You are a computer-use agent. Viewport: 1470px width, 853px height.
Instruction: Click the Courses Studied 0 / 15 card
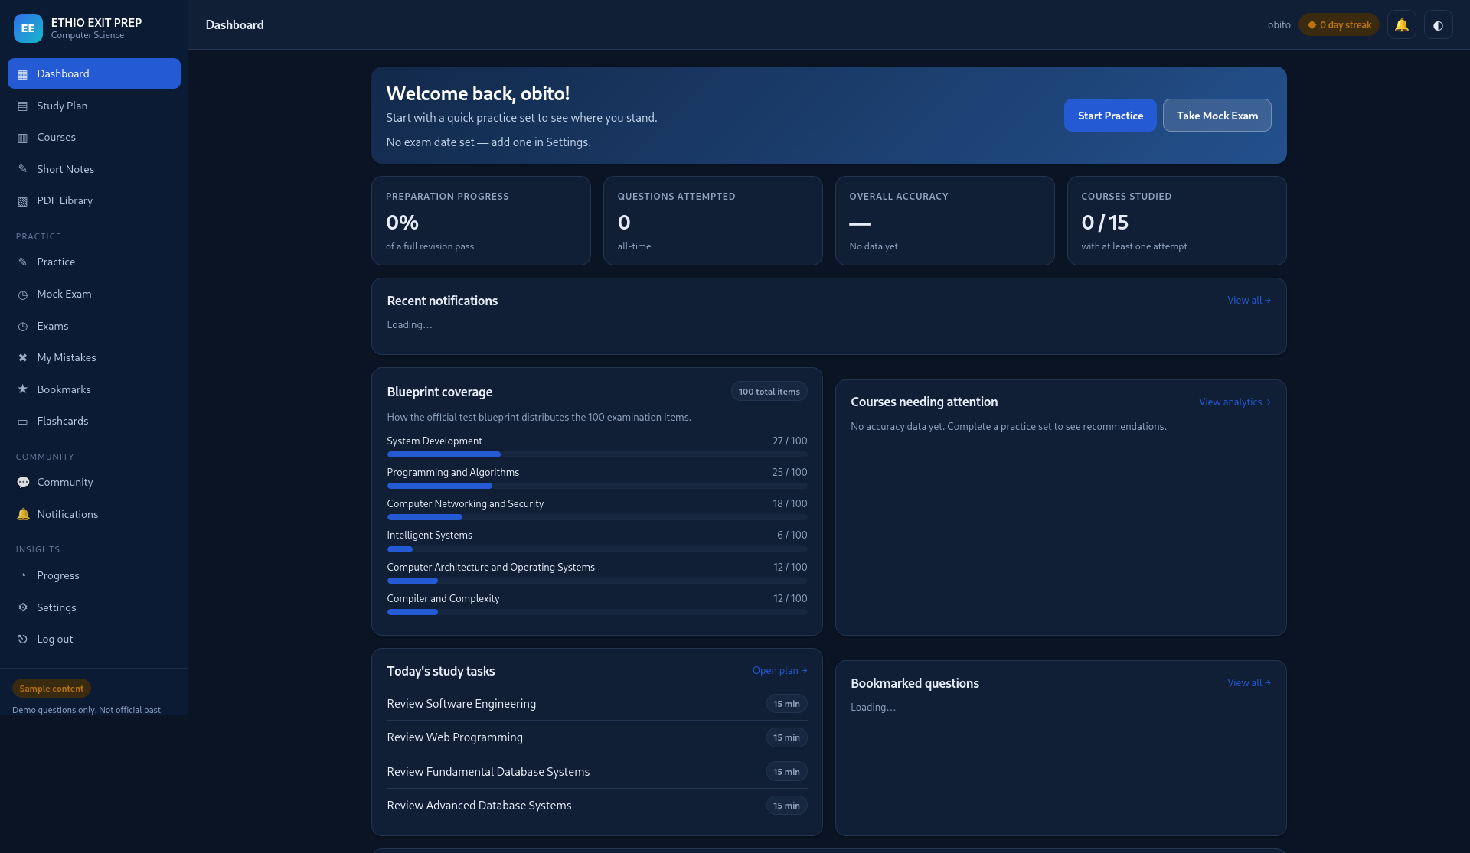pos(1177,221)
